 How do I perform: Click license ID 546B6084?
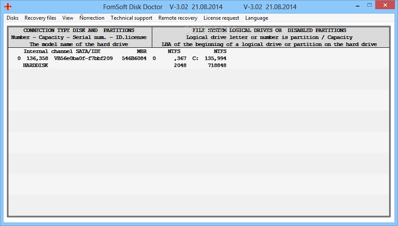[x=134, y=58]
